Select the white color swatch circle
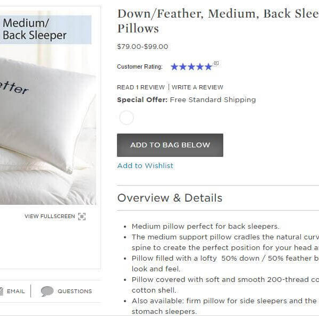 coord(127,118)
